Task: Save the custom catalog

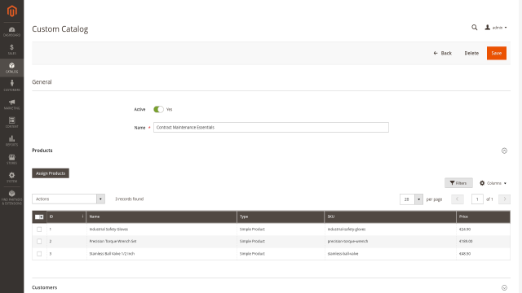Action: [497, 53]
